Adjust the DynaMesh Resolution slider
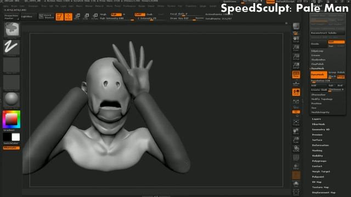351x197 pixels. click(327, 81)
